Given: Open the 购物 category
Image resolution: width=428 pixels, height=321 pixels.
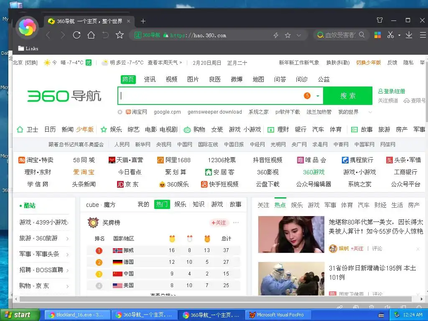Looking at the screenshot, I should click(194, 130).
